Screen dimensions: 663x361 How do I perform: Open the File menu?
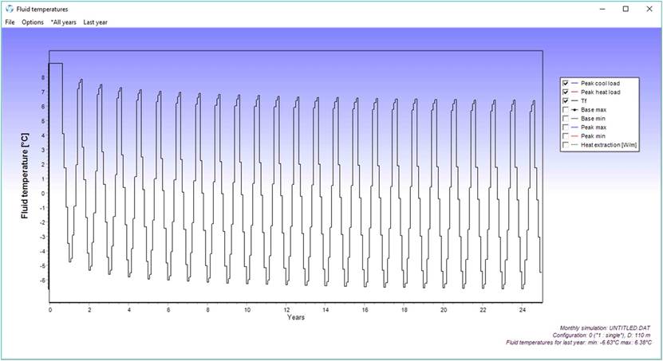[10, 22]
